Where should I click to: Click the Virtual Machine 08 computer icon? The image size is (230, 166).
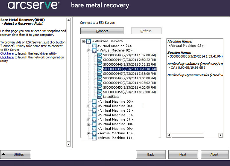point(94,124)
